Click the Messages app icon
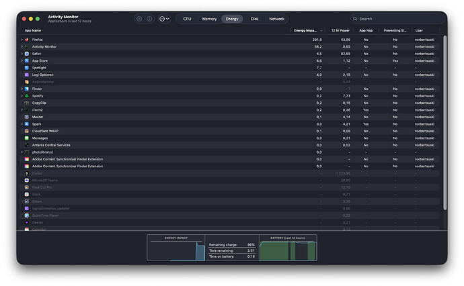 point(27,138)
